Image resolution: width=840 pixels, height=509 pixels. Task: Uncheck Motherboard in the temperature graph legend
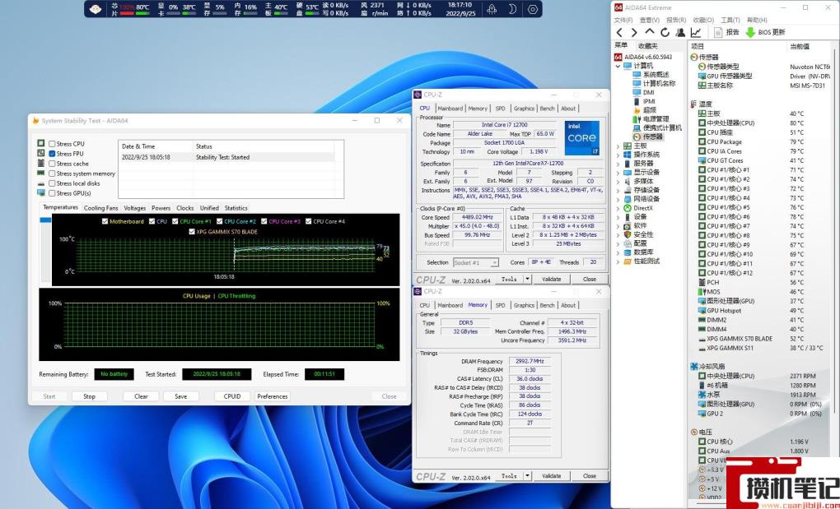pyautogui.click(x=105, y=221)
